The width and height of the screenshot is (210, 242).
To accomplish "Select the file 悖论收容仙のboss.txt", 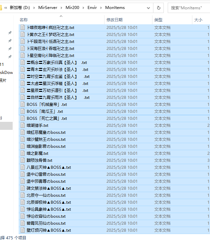I will [x=114, y=216].
